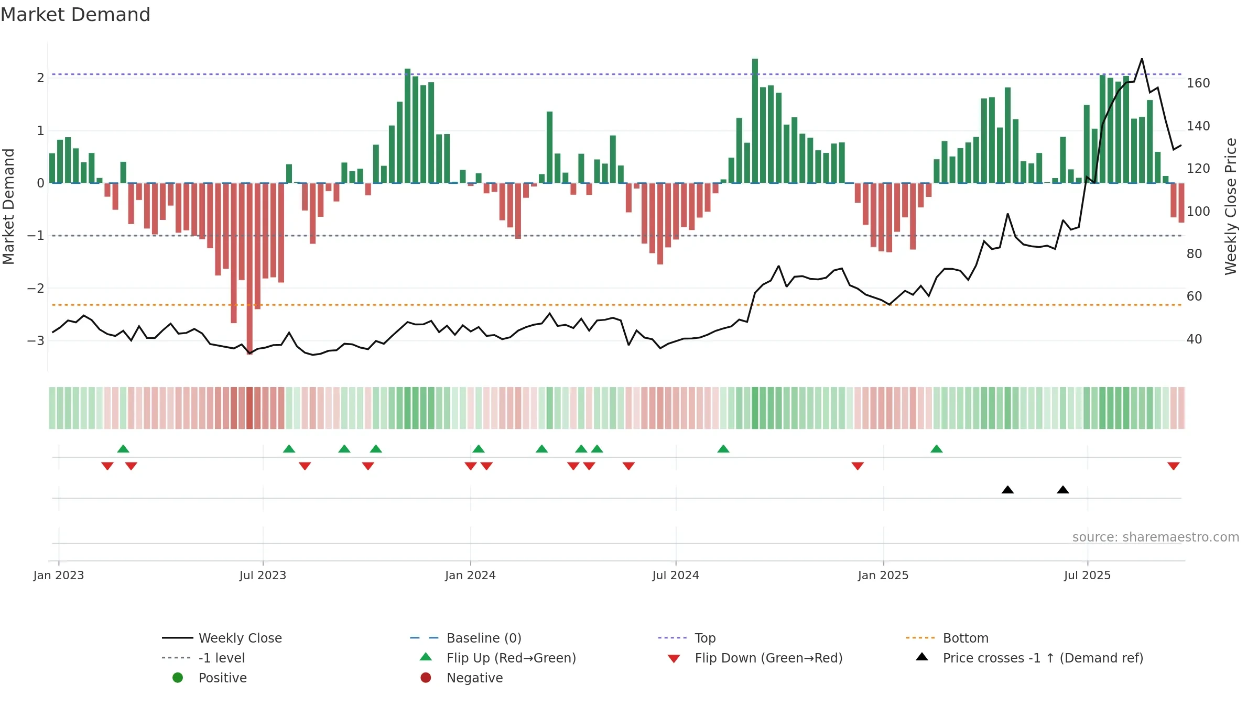Image resolution: width=1258 pixels, height=707 pixels.
Task: Click the black triangle legend icon for Price crosses -1
Action: point(921,657)
